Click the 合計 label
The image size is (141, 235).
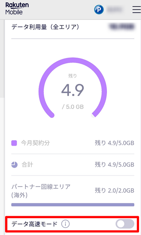click(27, 165)
